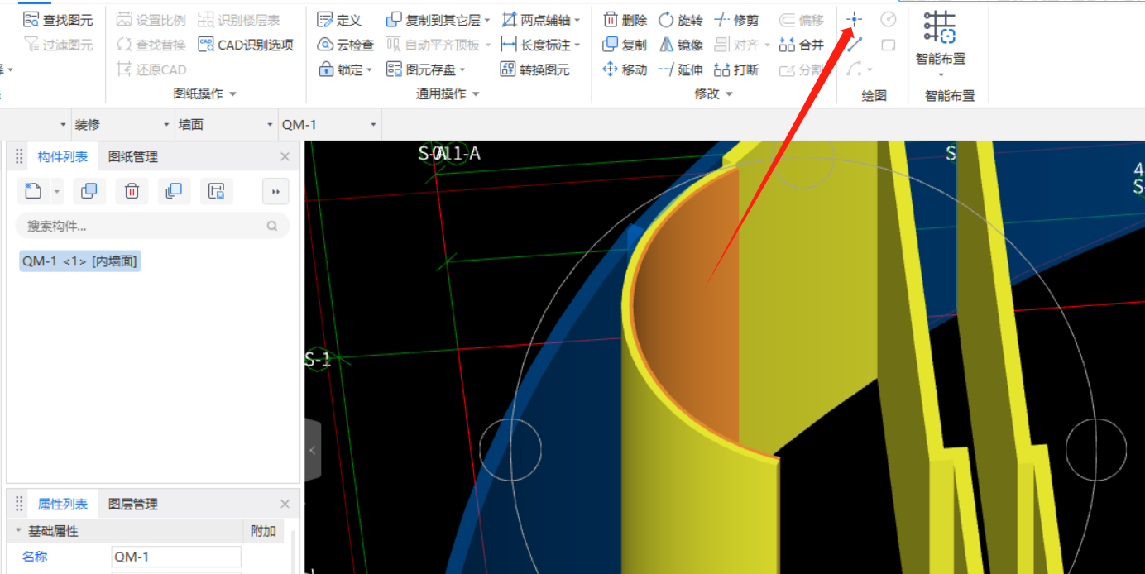
Task: Open the arc tool dropdown arrow
Action: click(x=870, y=70)
